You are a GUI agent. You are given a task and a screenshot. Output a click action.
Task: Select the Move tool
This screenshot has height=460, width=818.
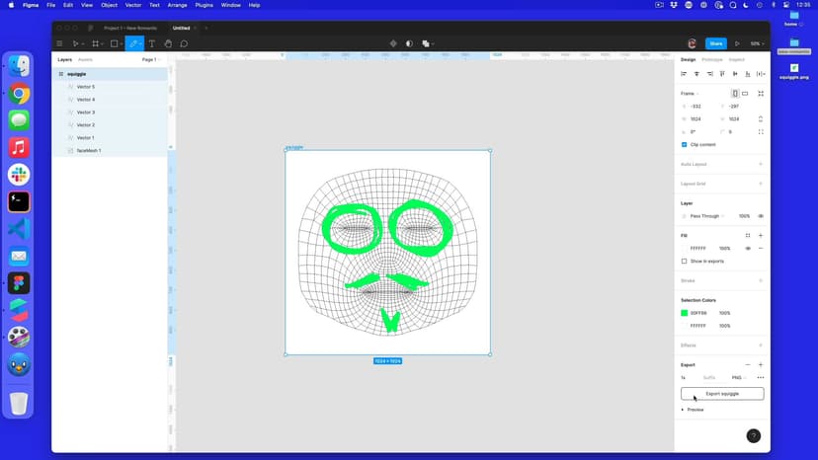point(76,43)
